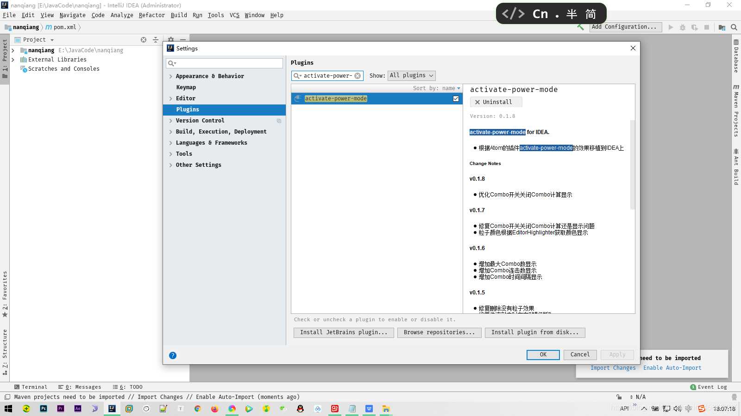The width and height of the screenshot is (741, 416).
Task: Click the OK button
Action: pos(543,355)
